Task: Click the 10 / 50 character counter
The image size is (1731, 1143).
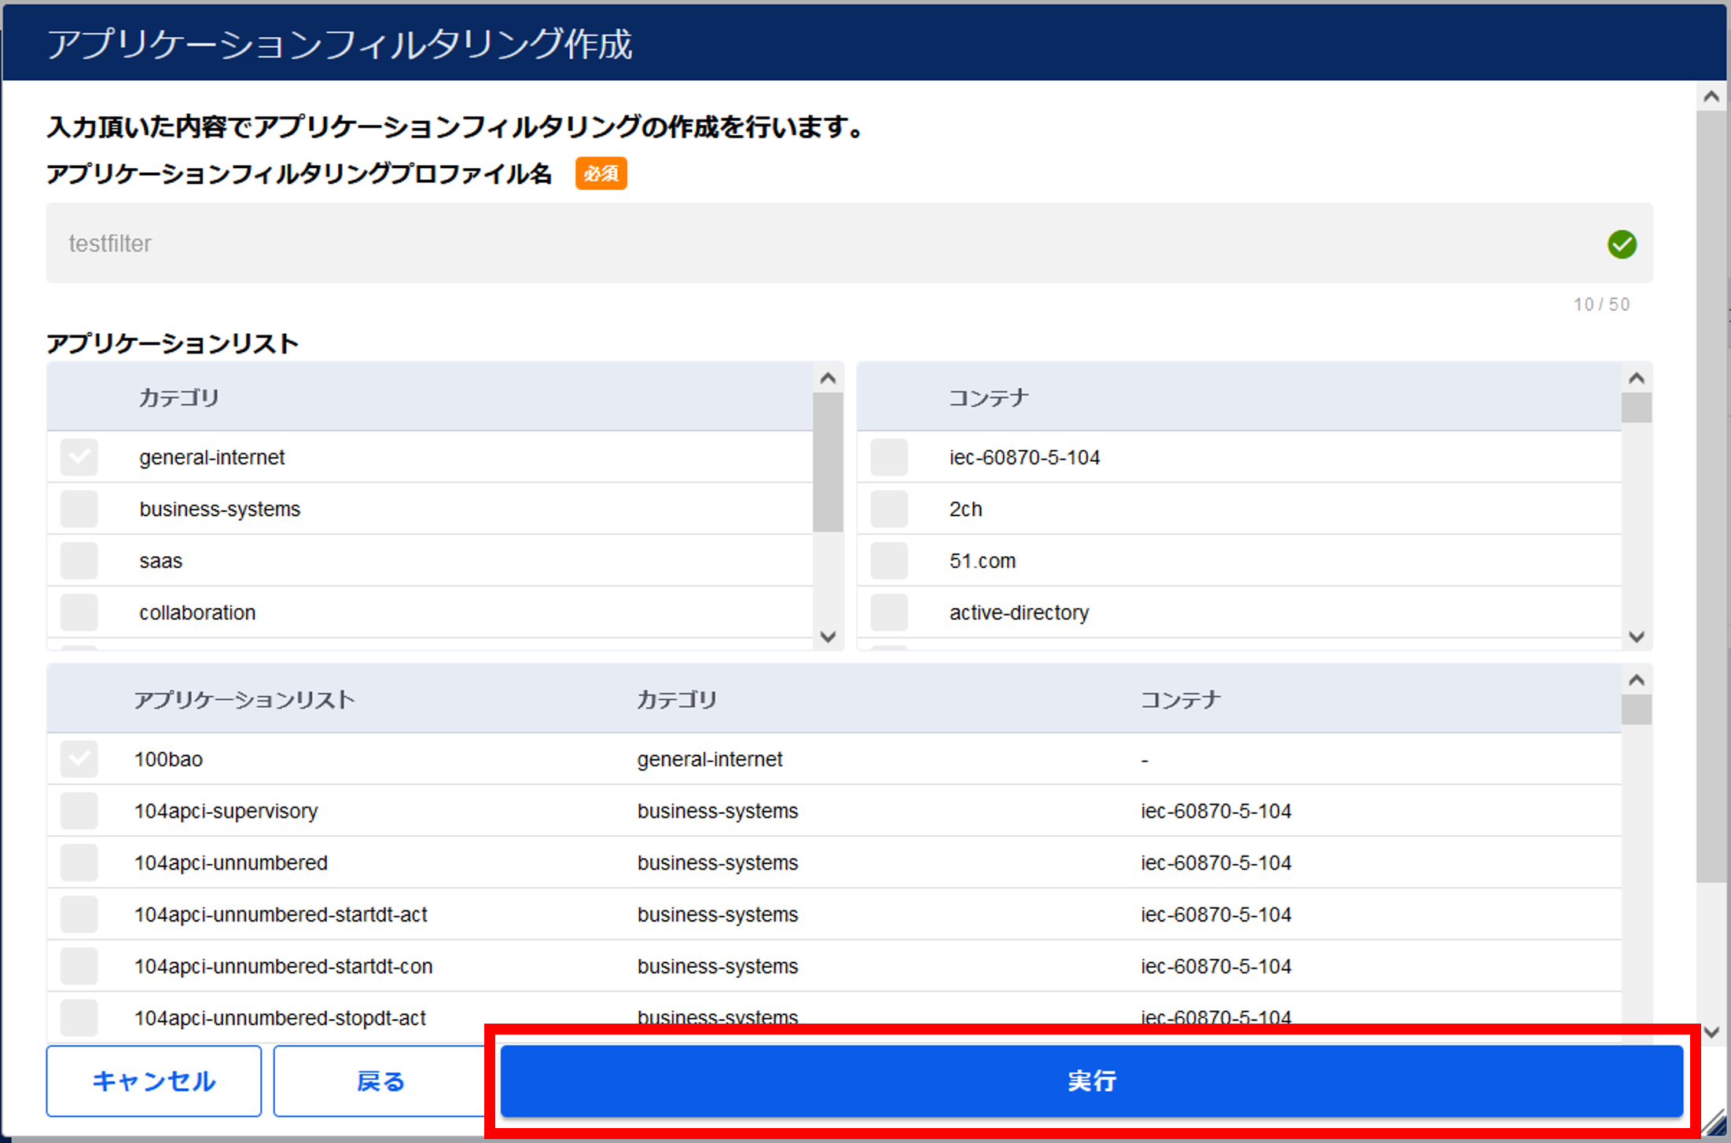Action: point(1601,304)
